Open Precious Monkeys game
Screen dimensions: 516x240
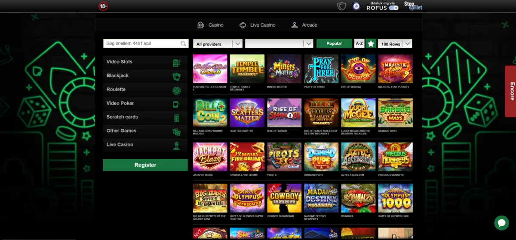pyautogui.click(x=395, y=157)
